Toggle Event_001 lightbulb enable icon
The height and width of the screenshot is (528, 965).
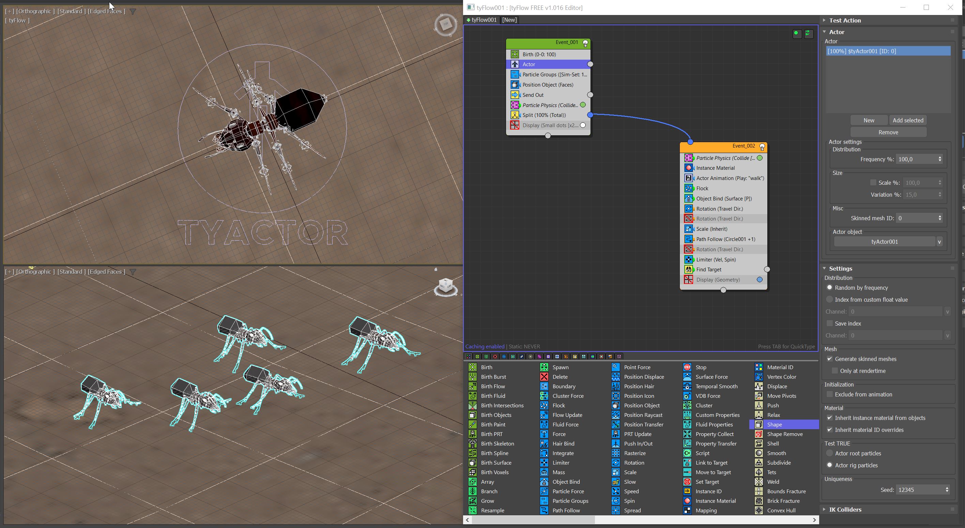[585, 44]
